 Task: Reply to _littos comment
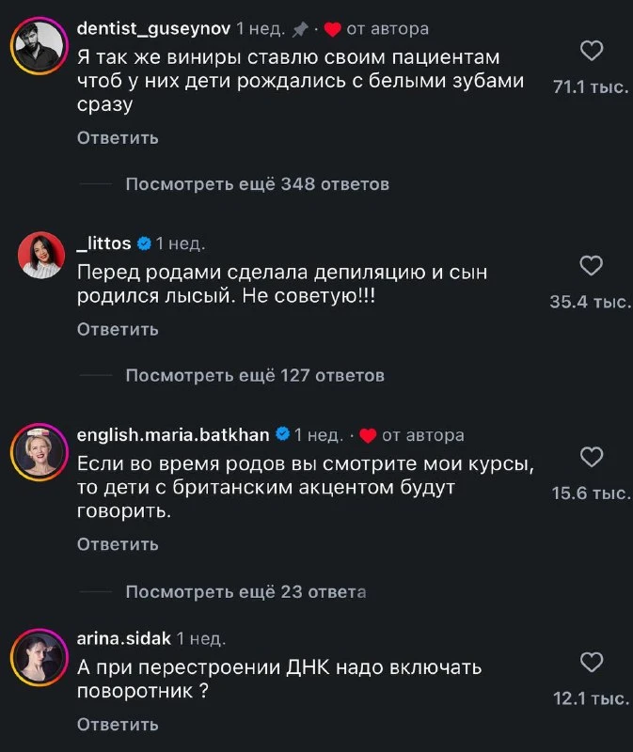click(x=118, y=330)
